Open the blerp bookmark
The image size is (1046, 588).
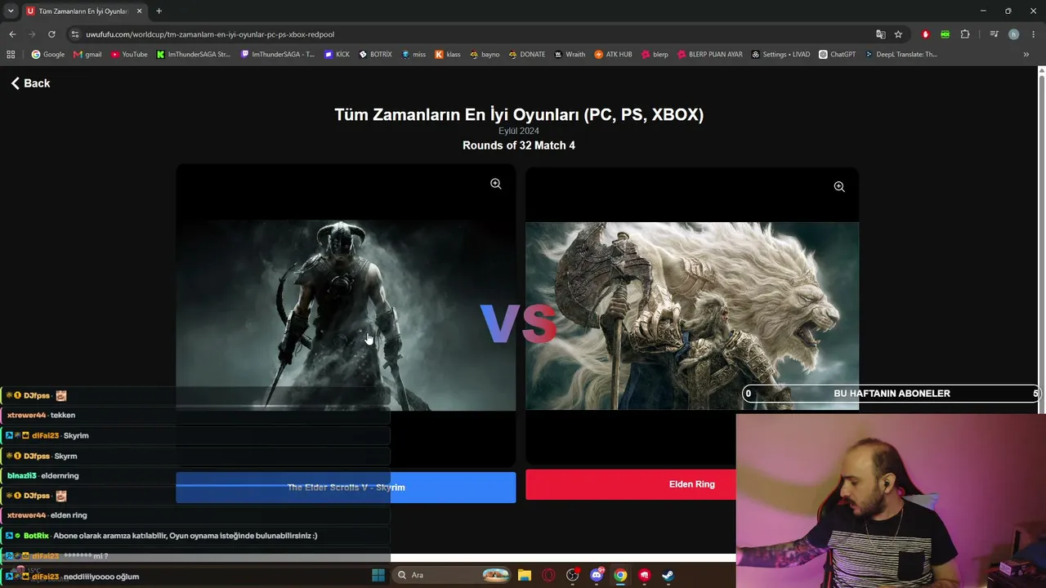[x=654, y=55]
